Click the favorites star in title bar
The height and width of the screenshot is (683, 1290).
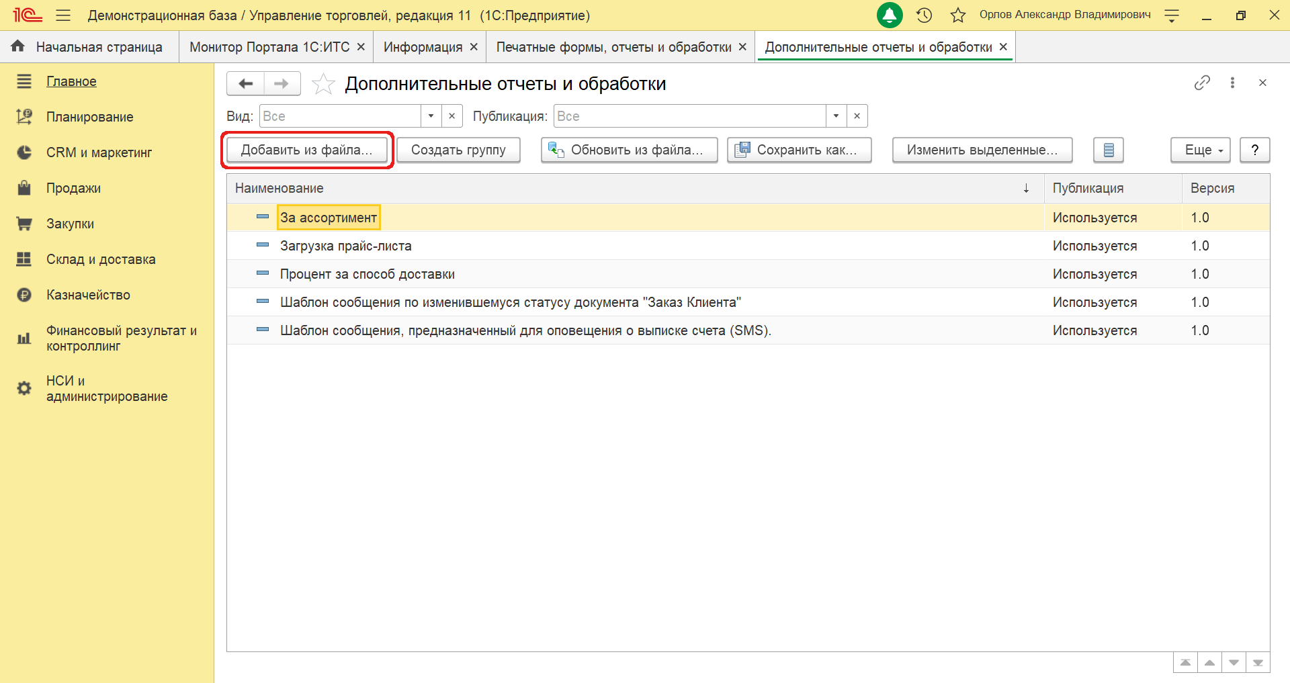(958, 15)
